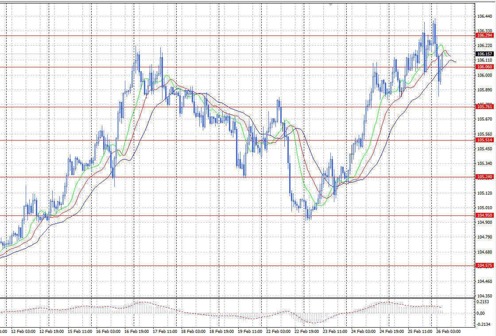Click the 18 Feb 19:00 time label
Screen dimensions: 496x336
[222, 332]
